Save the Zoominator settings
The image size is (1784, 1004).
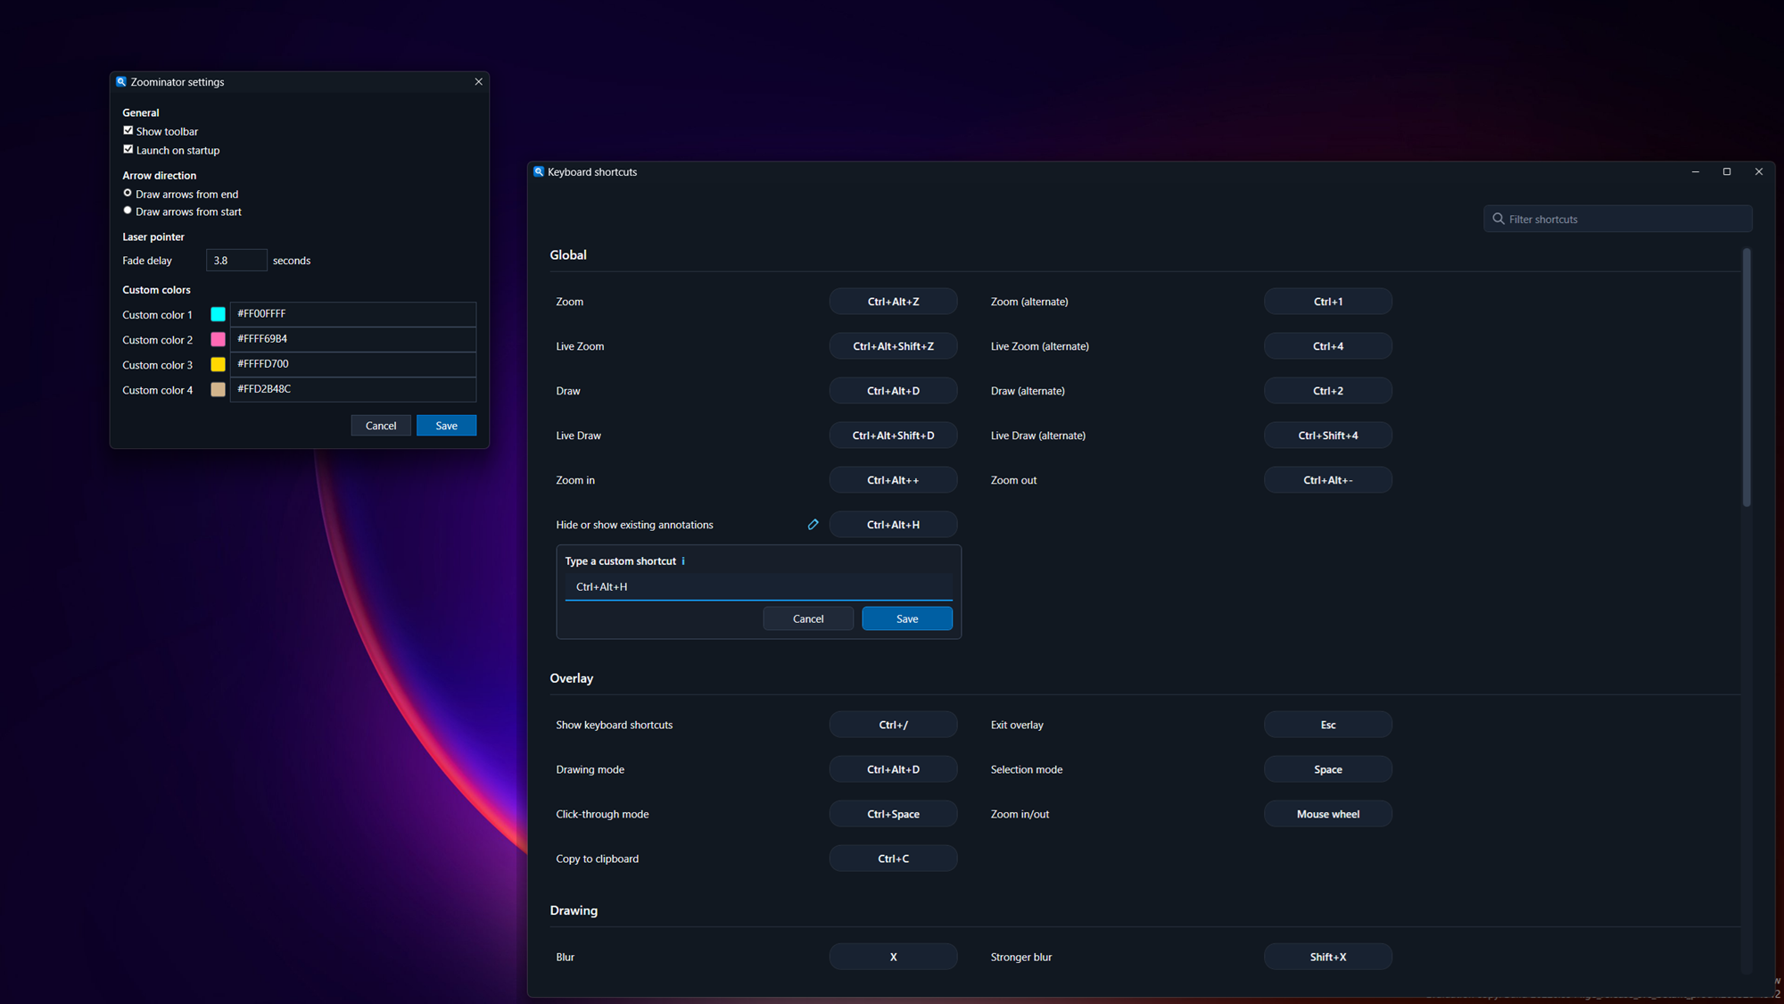(x=446, y=426)
